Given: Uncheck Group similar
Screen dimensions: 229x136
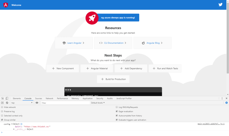Looking at the screenshot, I should 2,120.
